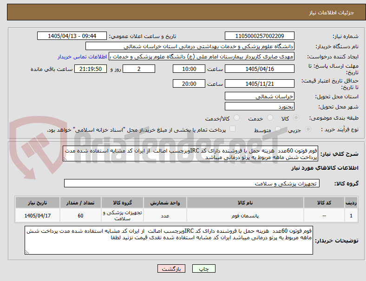Click the نام کالا column header

tap(245, 203)
